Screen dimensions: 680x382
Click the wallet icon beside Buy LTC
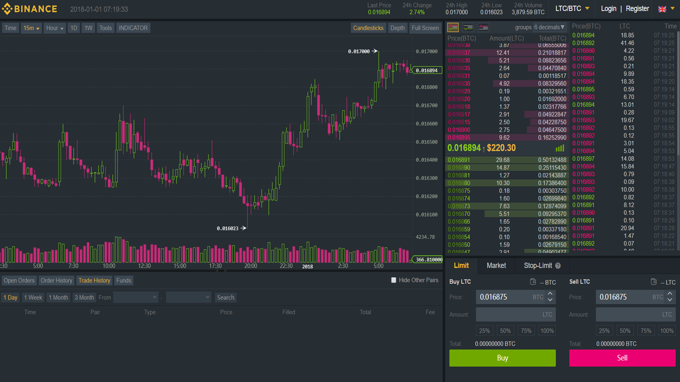tap(533, 282)
